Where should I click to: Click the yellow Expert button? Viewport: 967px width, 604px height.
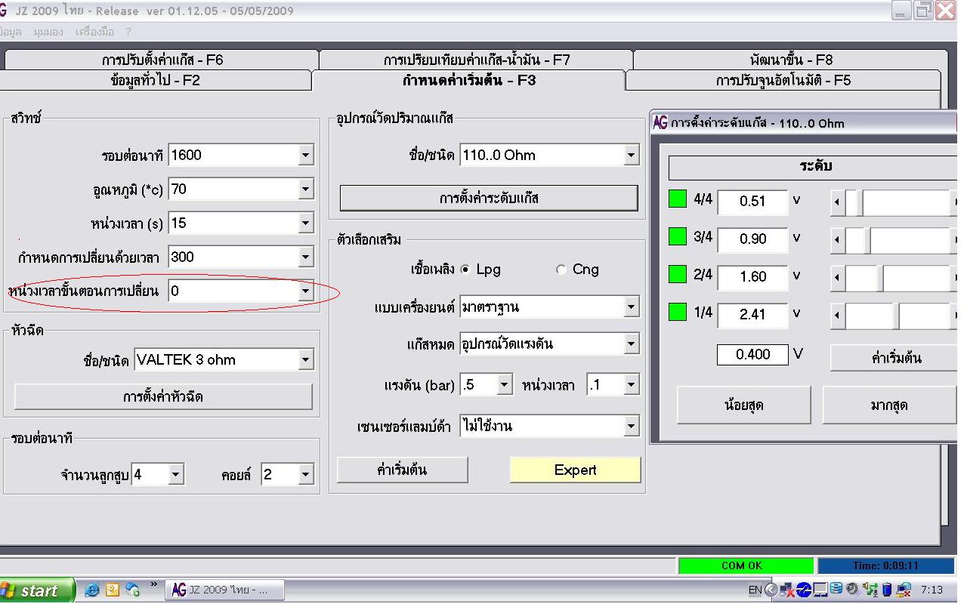pos(575,470)
